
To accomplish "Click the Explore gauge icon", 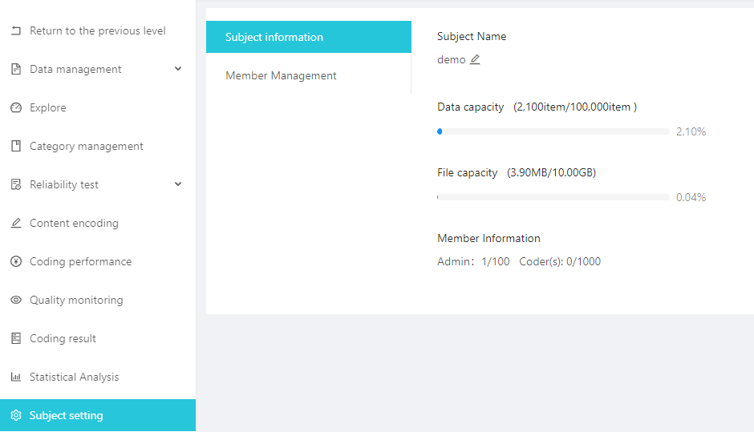I will click(16, 107).
